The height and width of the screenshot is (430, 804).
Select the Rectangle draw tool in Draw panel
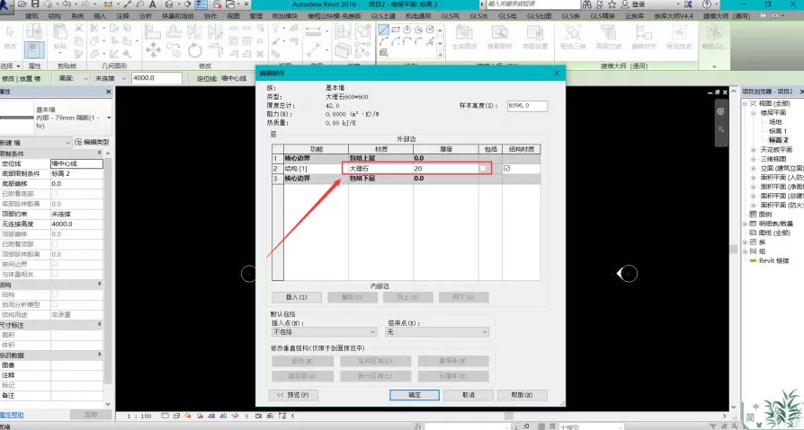pyautogui.click(x=396, y=30)
